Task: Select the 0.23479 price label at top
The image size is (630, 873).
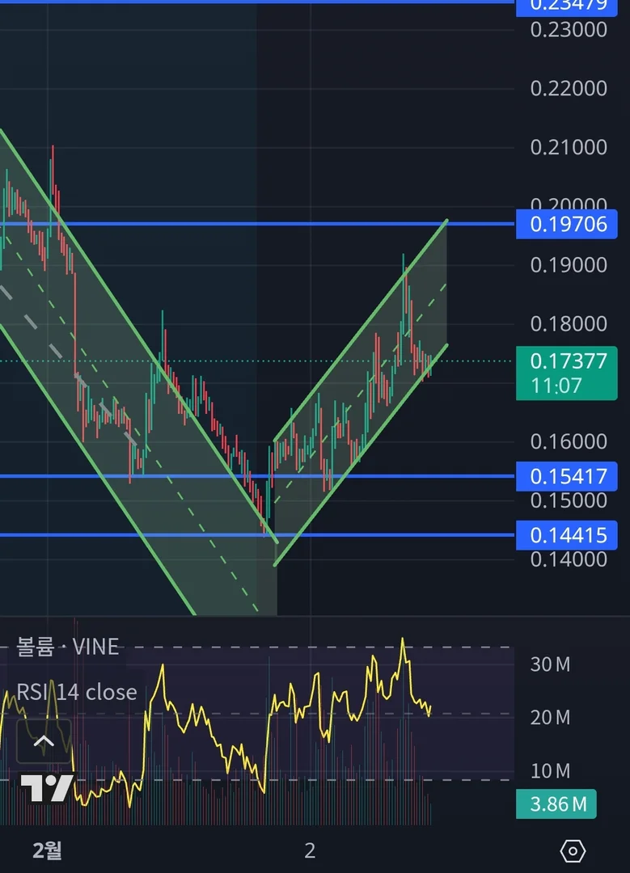Action: coord(566,7)
